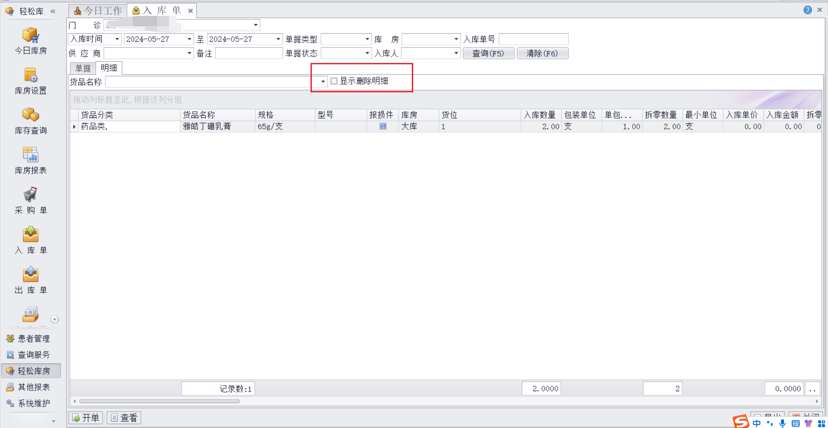Expand the 入库人 dropdown

point(456,53)
